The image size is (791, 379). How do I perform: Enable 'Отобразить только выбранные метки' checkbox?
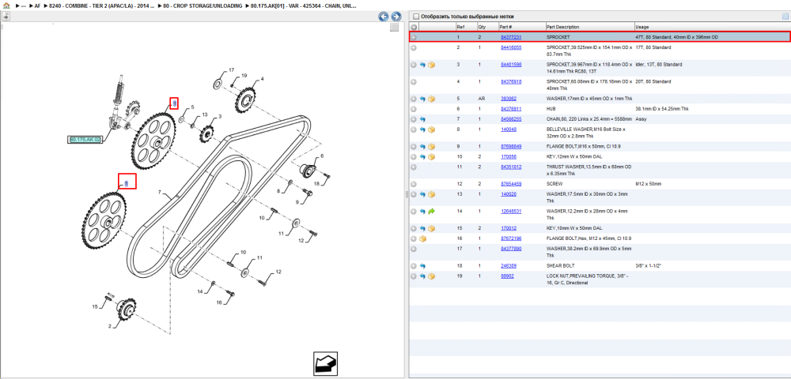tap(416, 16)
